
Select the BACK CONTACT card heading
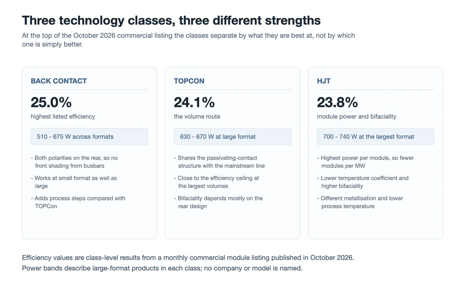pyautogui.click(x=59, y=81)
